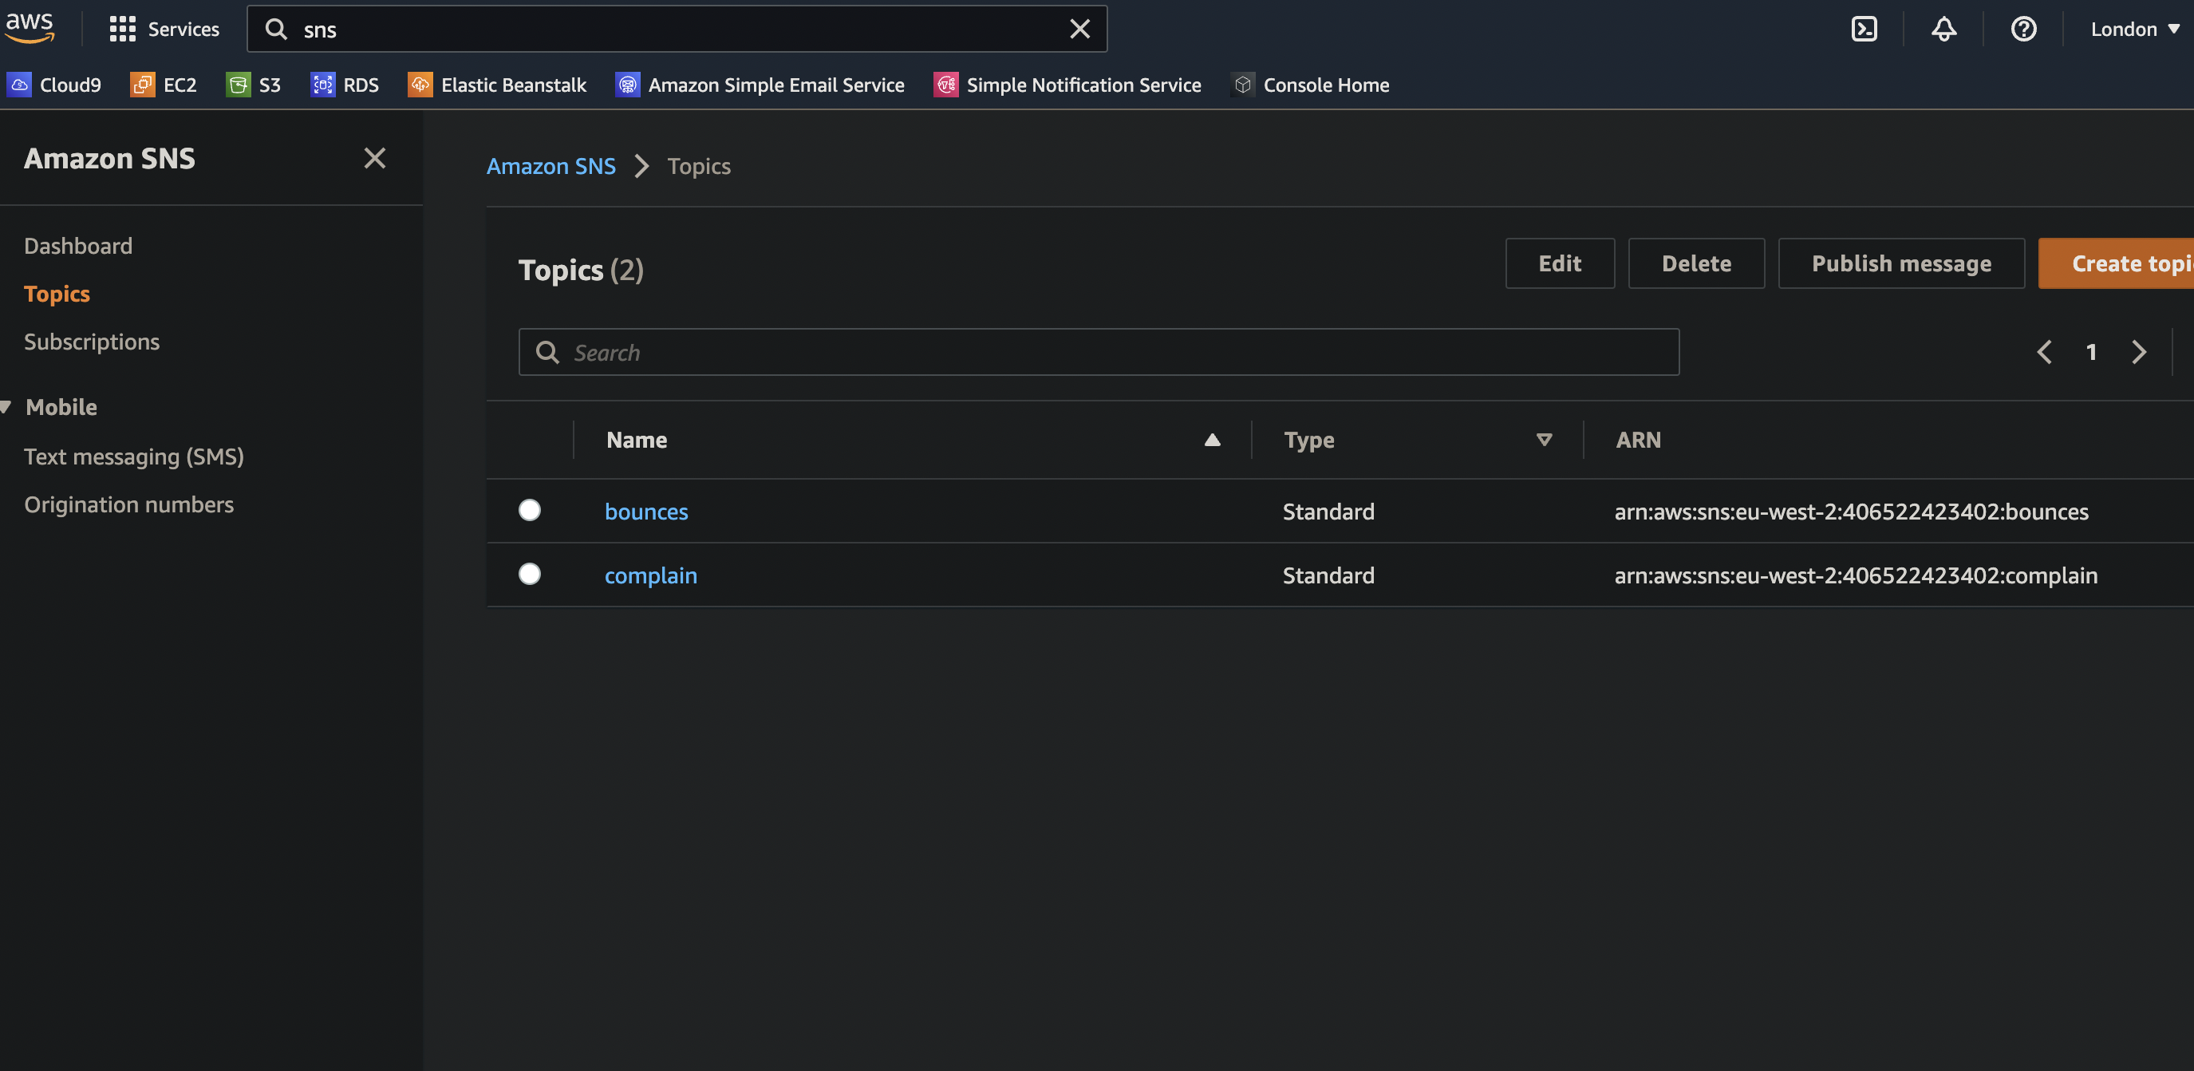2194x1071 pixels.
Task: Select the bounces topic radio button
Action: pos(529,509)
